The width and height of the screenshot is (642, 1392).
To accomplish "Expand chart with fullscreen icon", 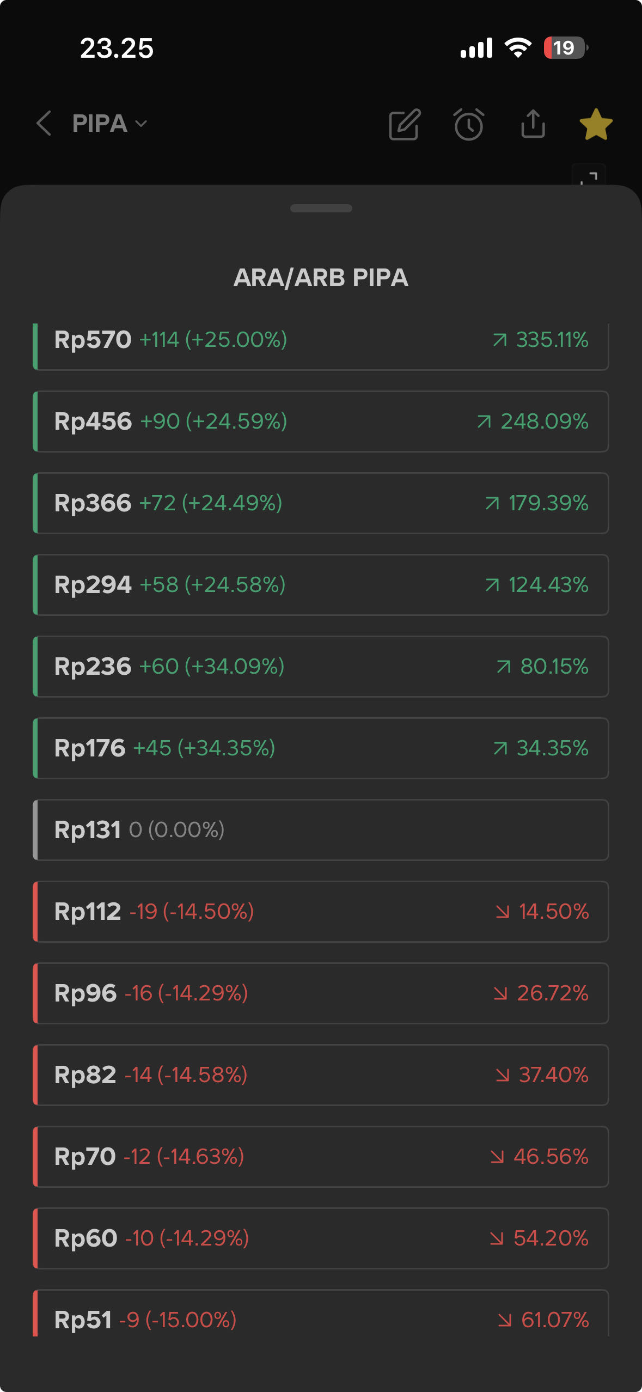I will tap(589, 175).
